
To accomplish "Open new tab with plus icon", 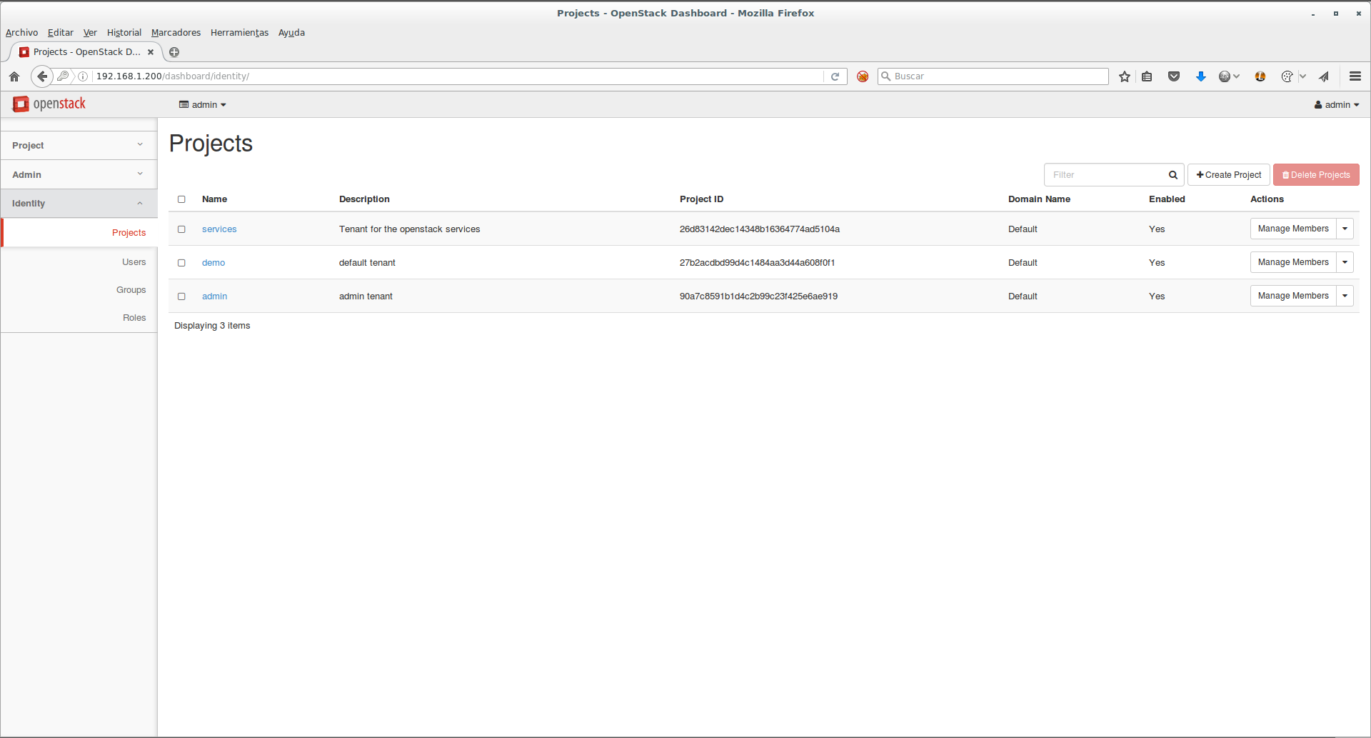I will 174,52.
